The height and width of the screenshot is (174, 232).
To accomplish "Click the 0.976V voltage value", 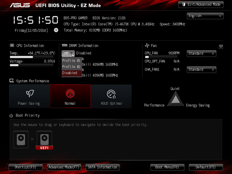I will [50, 61].
